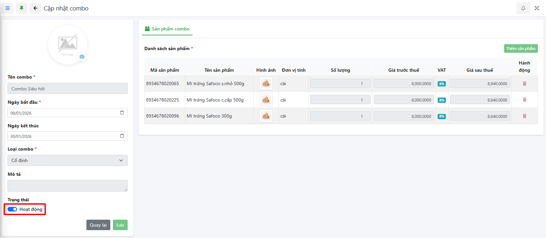Toggle the Hoạt động status switch
The height and width of the screenshot is (238, 546).
coord(12,209)
